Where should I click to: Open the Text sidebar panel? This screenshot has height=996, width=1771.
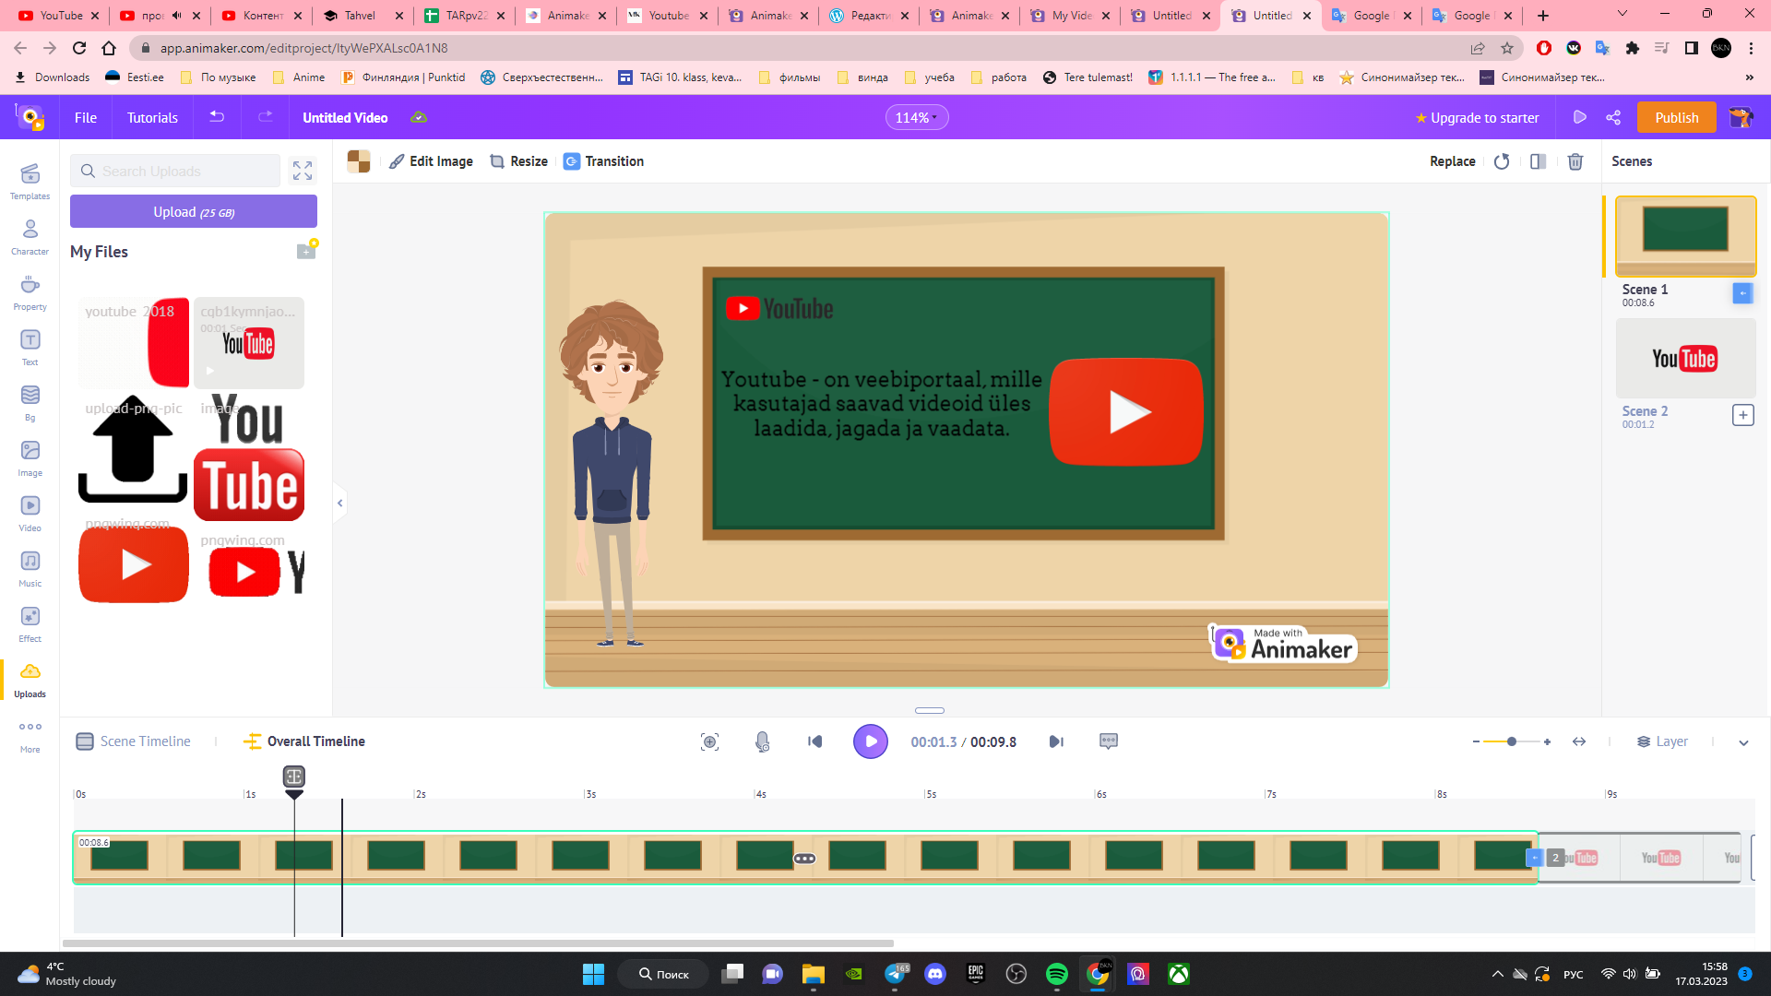click(30, 348)
